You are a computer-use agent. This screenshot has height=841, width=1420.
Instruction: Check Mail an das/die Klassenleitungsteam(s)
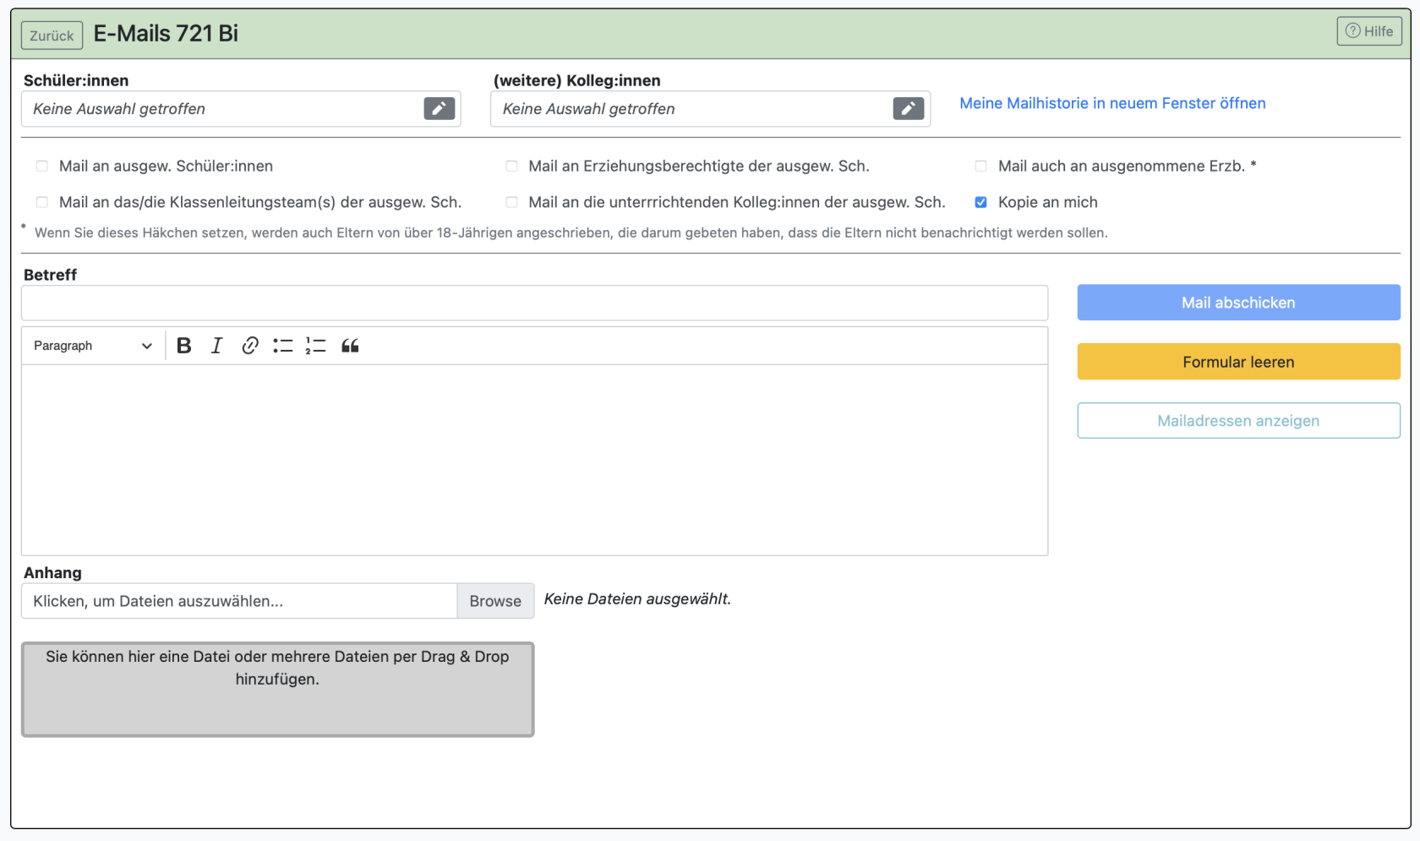point(42,202)
